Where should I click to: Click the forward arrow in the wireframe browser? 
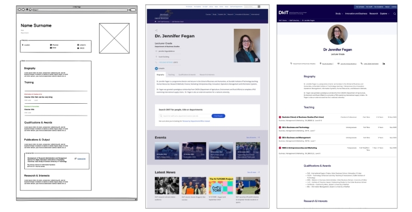coord(23,10)
